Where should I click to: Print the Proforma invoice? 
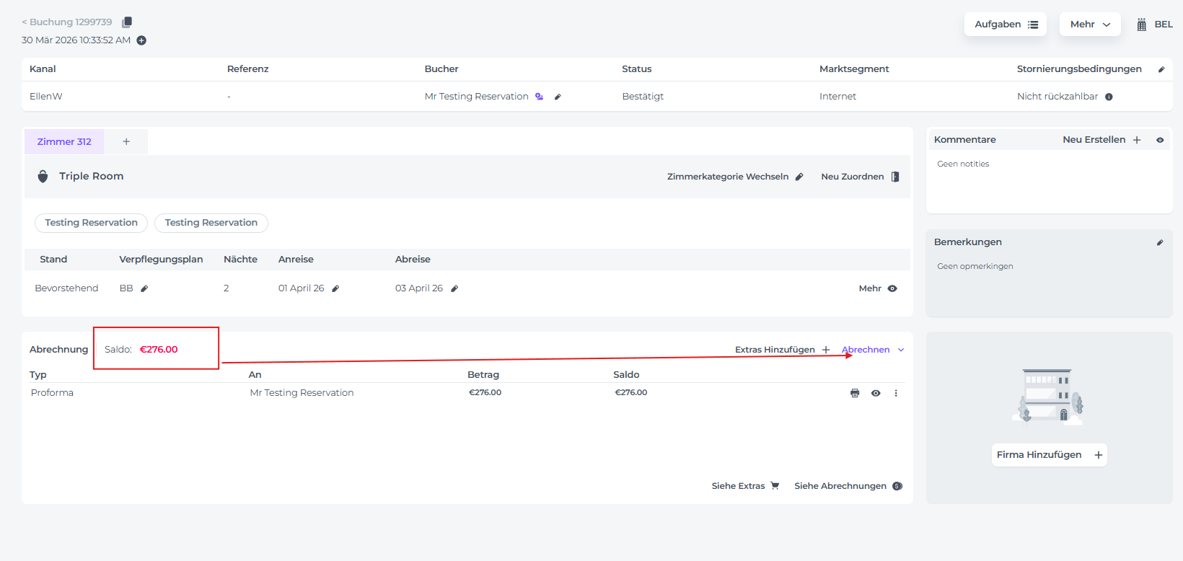(855, 393)
